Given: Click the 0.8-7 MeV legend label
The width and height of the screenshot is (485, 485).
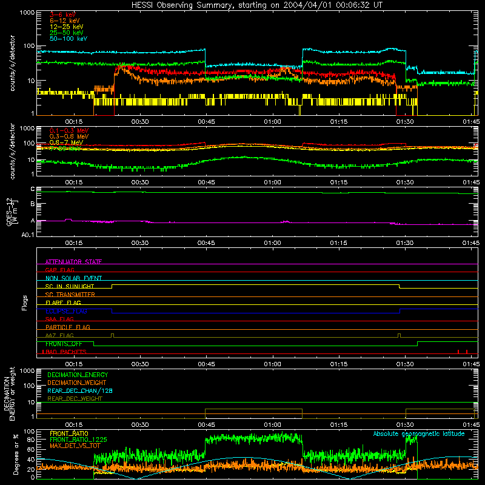Looking at the screenshot, I should pos(66,142).
